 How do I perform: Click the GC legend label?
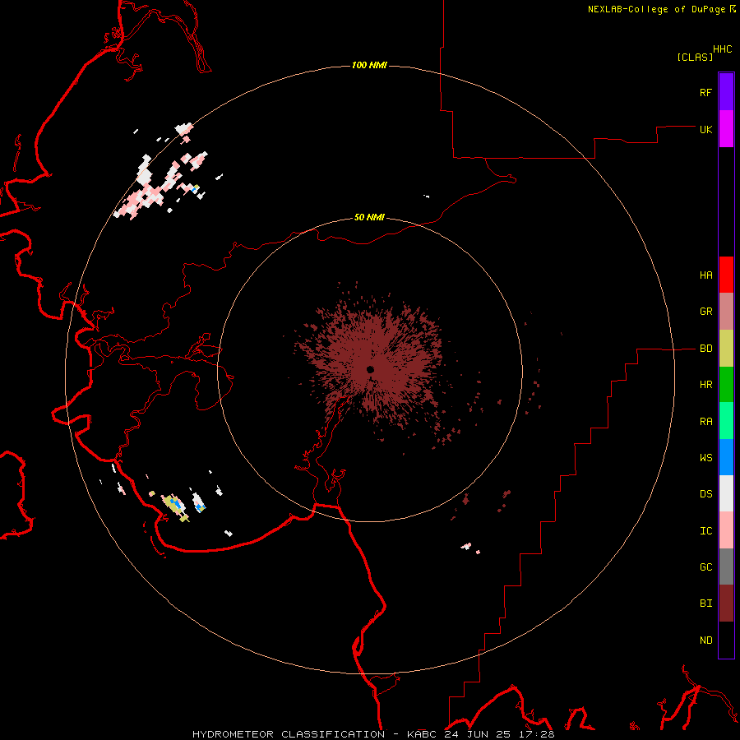click(x=705, y=567)
